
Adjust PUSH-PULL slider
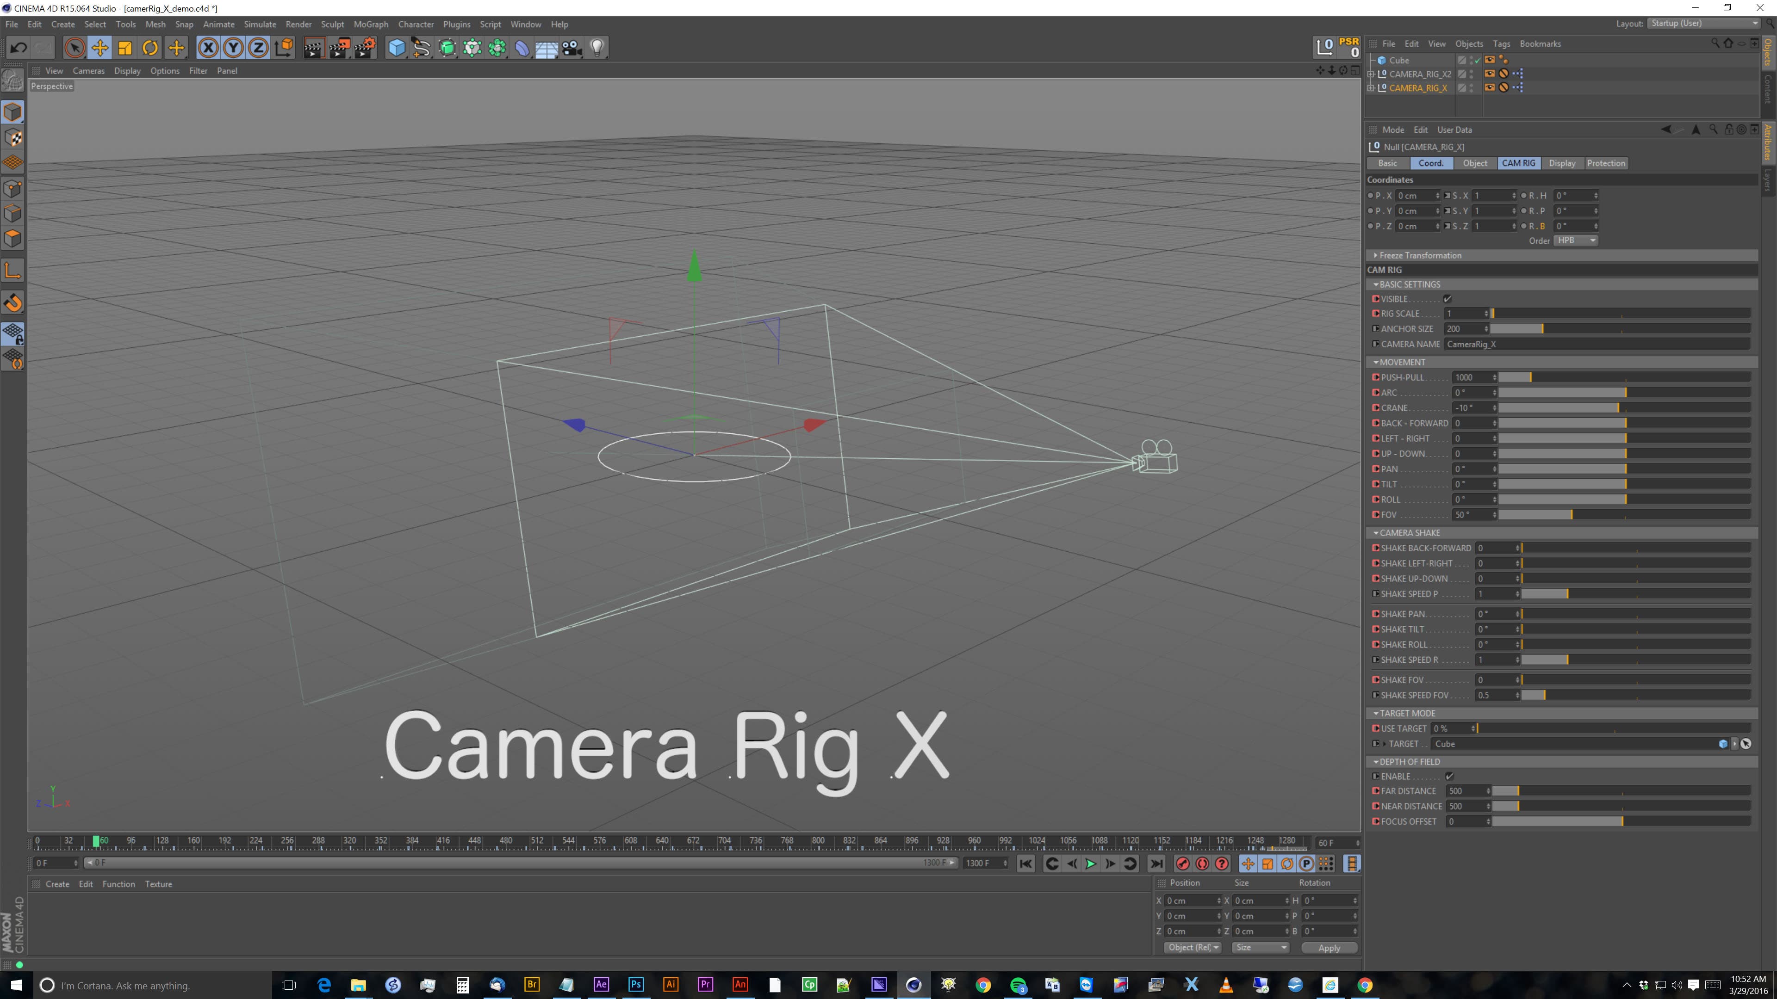click(x=1624, y=377)
